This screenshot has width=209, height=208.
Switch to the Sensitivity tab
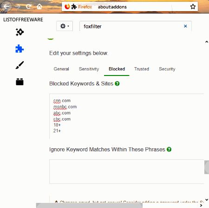(x=89, y=69)
